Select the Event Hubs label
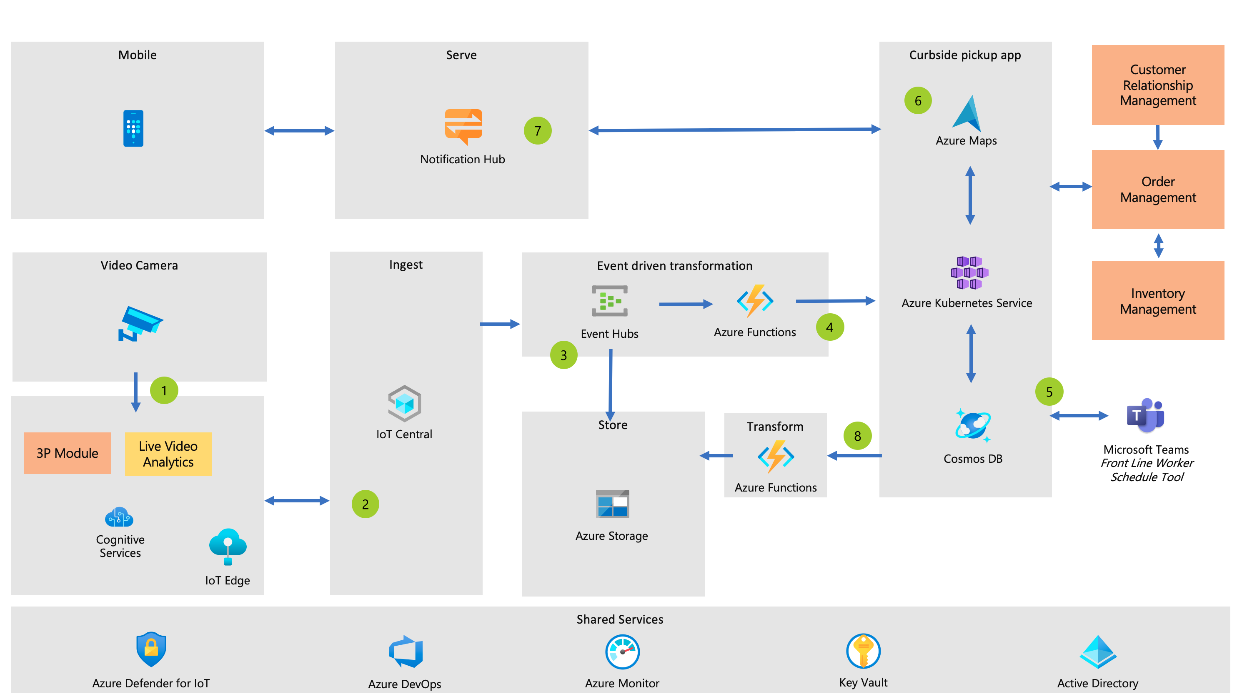Image resolution: width=1237 pixels, height=699 pixels. [x=609, y=334]
